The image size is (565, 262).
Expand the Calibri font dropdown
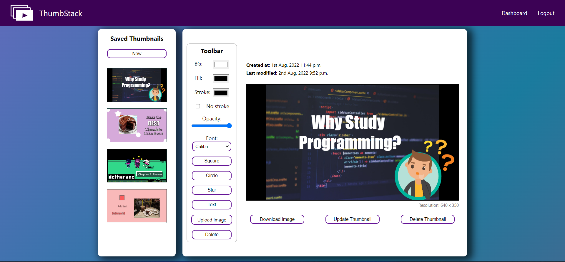212,147
